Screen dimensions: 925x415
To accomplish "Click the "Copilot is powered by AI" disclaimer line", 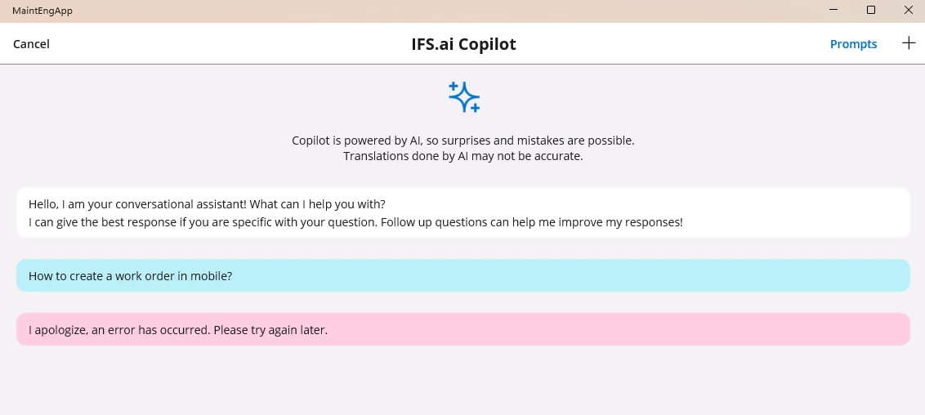I will coord(462,141).
